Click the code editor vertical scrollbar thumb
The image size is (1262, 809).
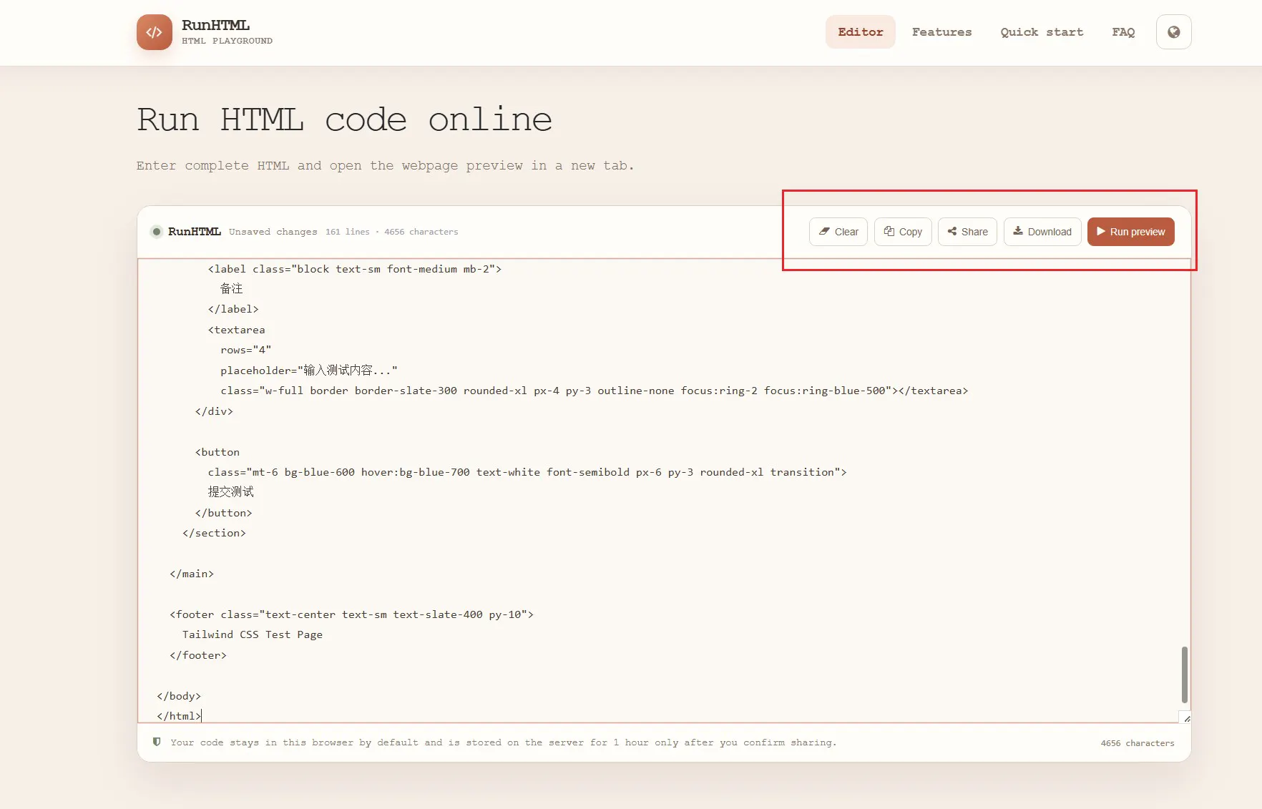tap(1184, 675)
